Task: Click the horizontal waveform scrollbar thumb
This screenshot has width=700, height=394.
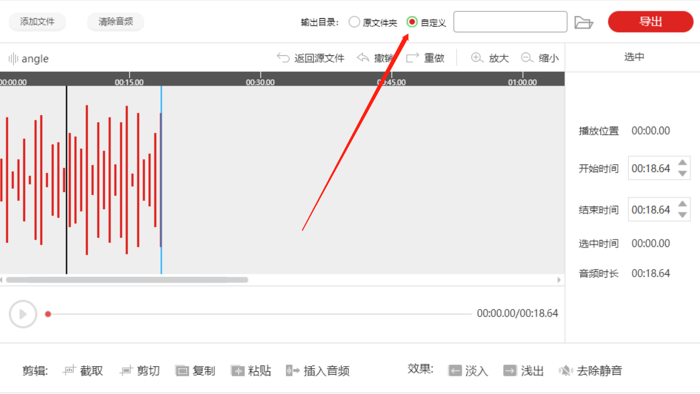Action: click(x=127, y=280)
